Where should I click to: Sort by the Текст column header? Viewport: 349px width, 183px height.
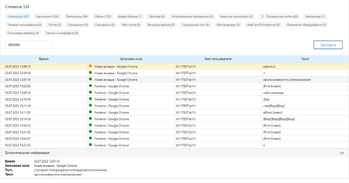[305, 59]
